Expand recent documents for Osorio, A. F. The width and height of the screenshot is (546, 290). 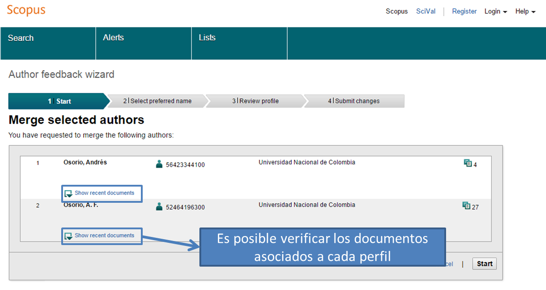click(x=99, y=236)
